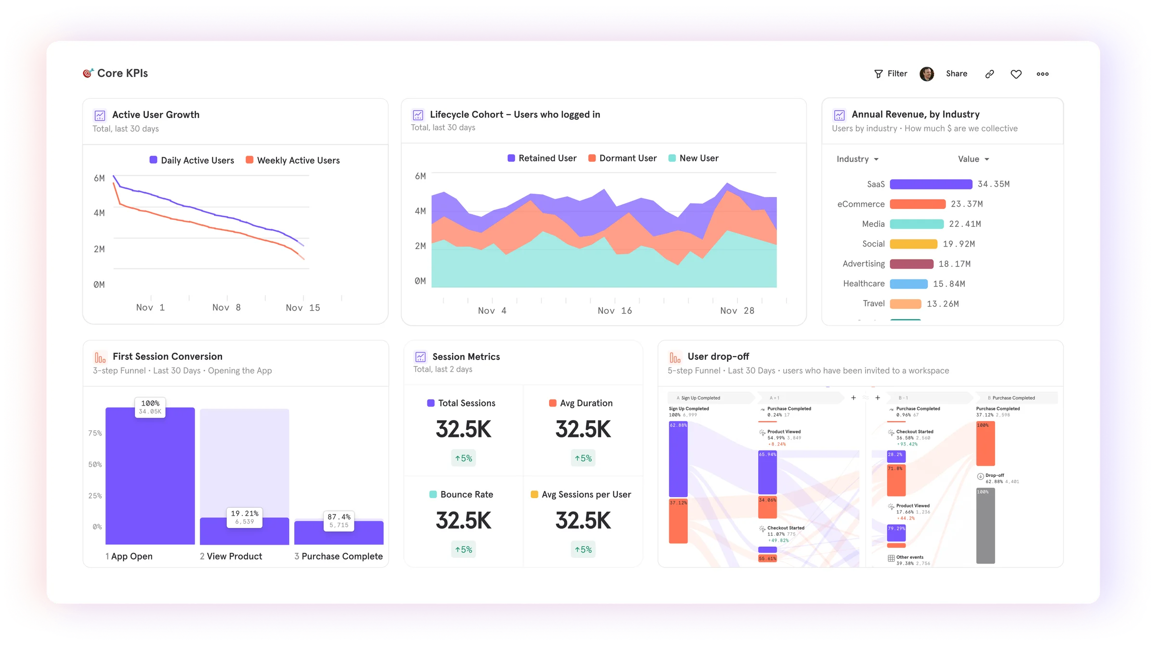Click the Avg Sessions per User label
Screen dimensions: 1156x645
(x=580, y=494)
